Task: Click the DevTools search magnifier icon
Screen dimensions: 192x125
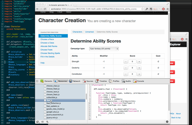Action: click(x=47, y=122)
